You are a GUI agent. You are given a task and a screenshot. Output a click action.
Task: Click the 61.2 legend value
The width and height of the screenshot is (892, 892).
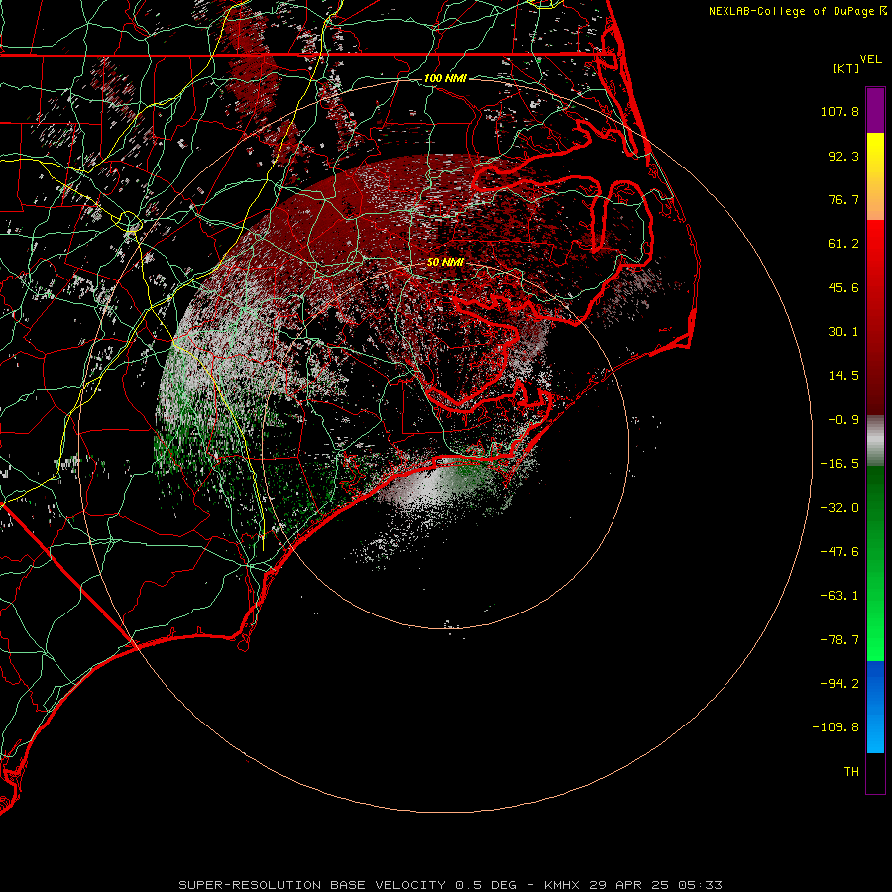click(843, 244)
